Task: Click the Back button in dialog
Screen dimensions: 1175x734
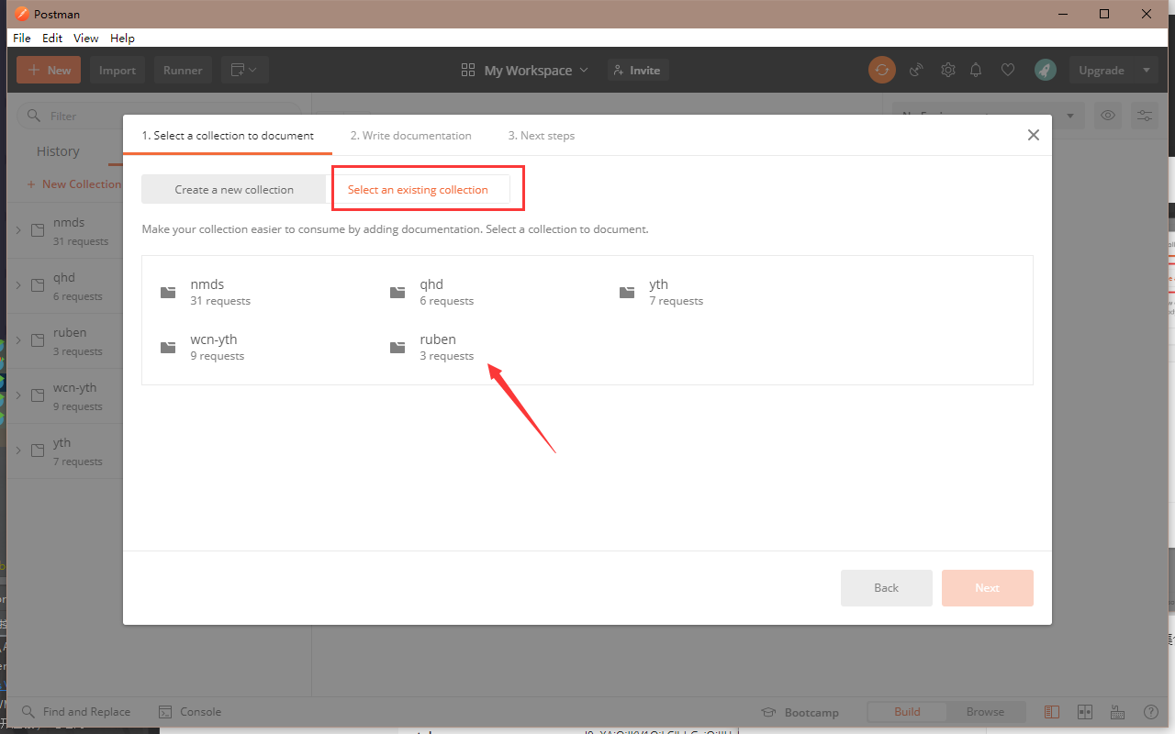Action: [887, 588]
